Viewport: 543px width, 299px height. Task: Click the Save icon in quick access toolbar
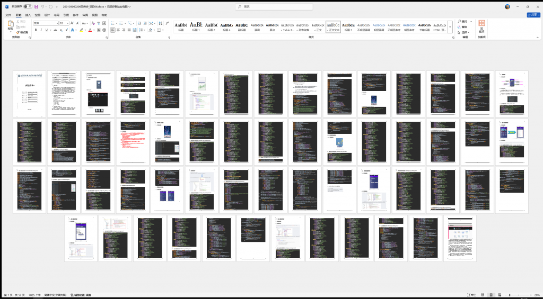36,6
